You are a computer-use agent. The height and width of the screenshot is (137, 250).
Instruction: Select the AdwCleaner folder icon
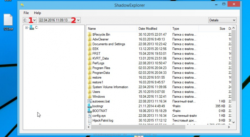pos(90,39)
